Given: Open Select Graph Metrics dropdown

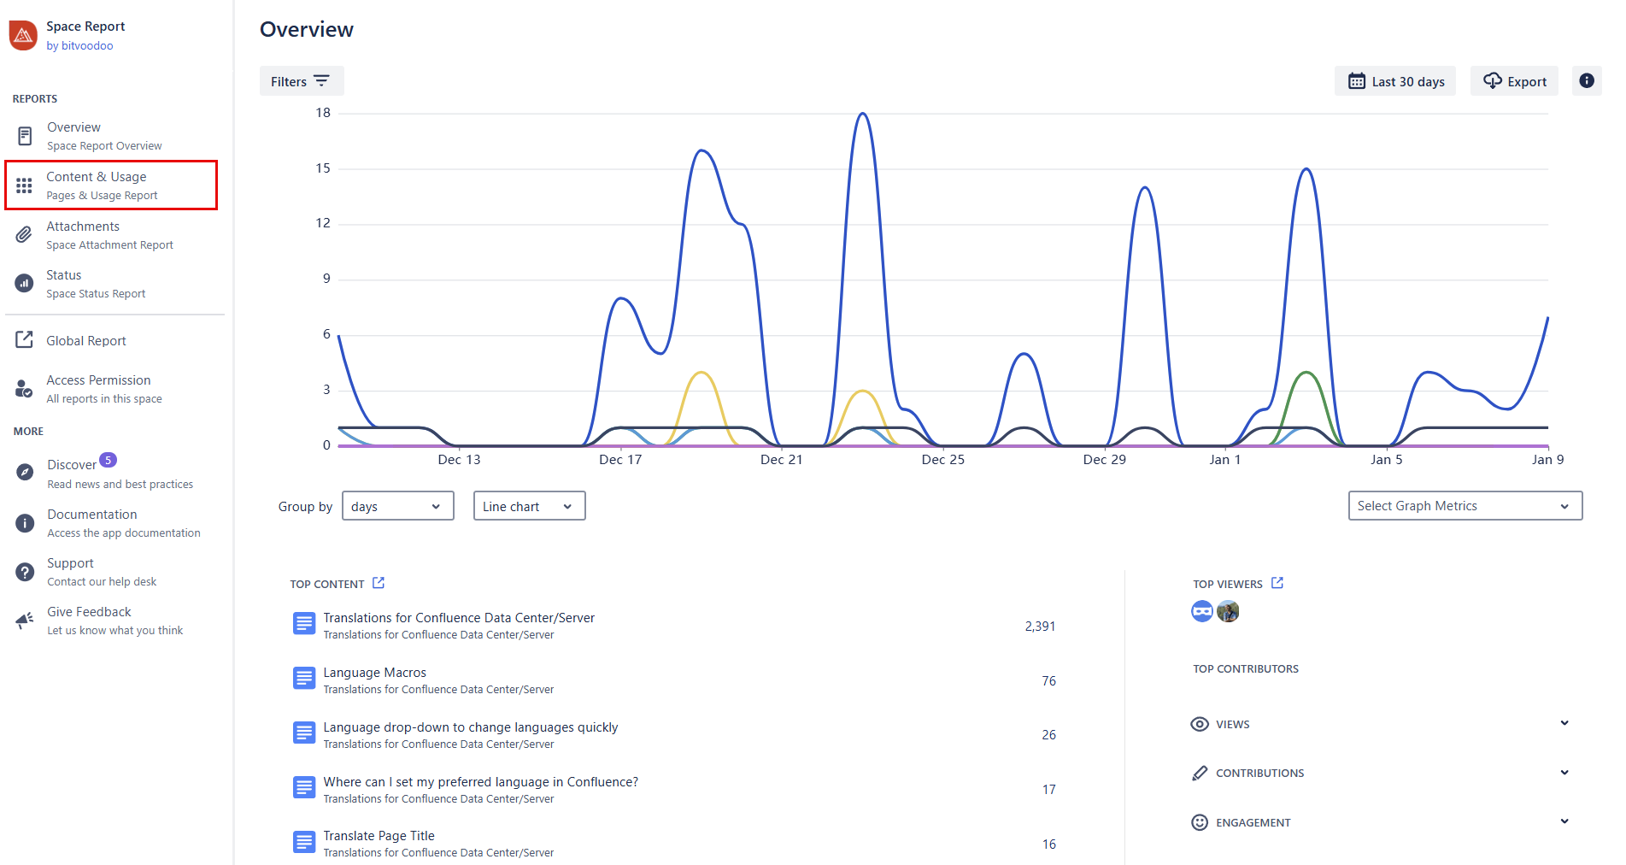Looking at the screenshot, I should coord(1465,506).
